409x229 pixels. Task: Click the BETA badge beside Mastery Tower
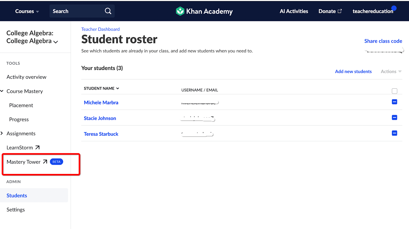coord(56,162)
